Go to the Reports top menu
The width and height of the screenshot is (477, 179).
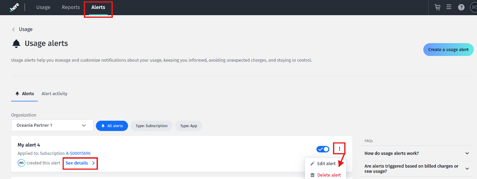[71, 7]
